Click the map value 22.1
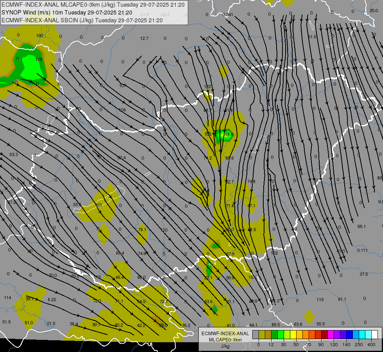Image resolution: width=383 pixels, height=352 pixels. click(x=209, y=278)
